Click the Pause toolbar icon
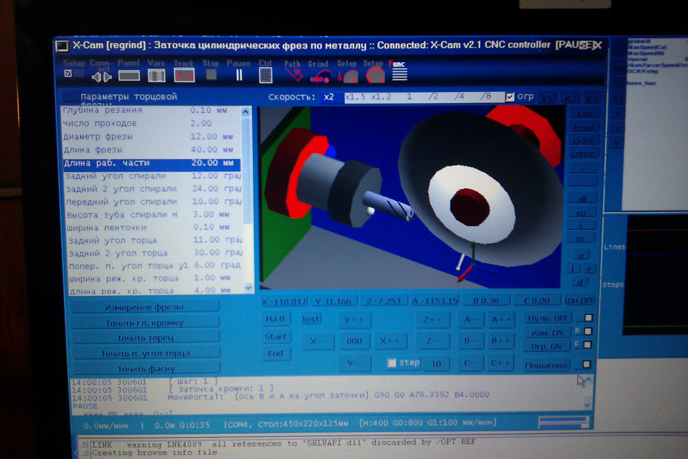Viewport: 688px width, 459px height. point(239,75)
